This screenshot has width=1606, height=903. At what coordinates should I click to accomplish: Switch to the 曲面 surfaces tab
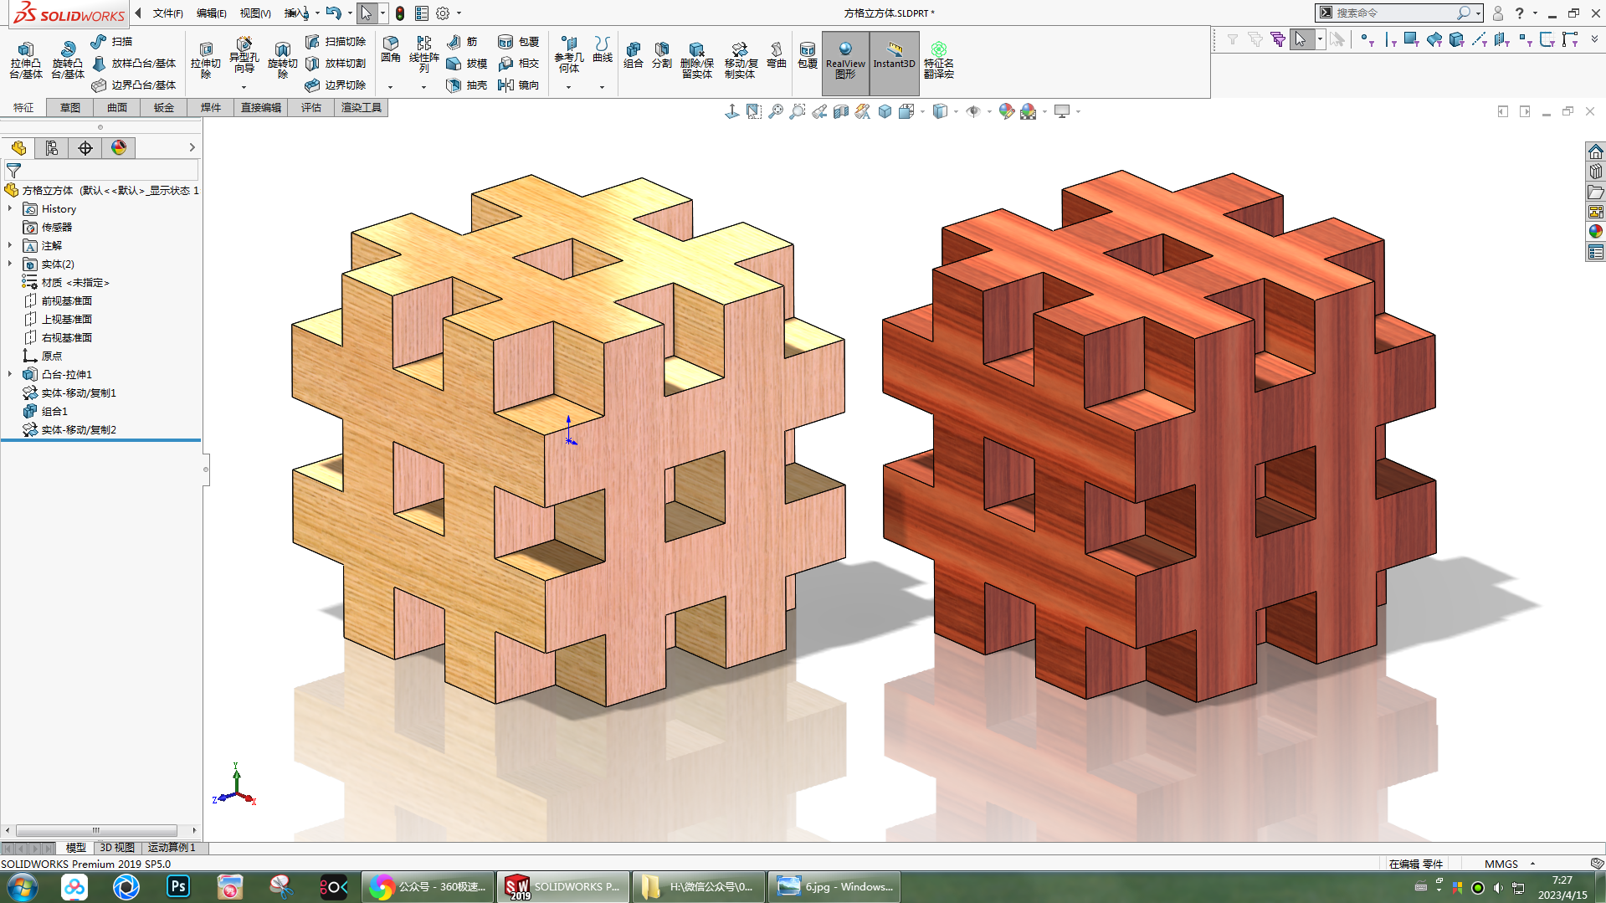(x=117, y=107)
